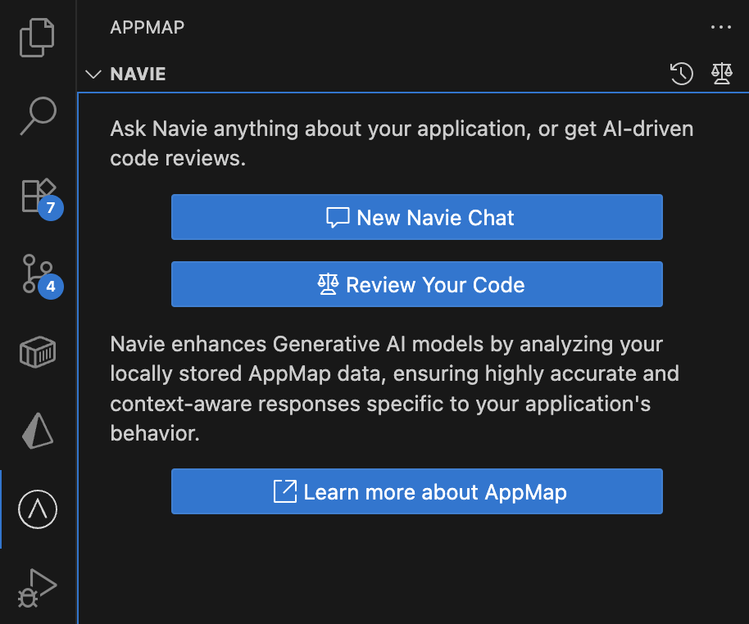Click Learn more about AppMap
Viewport: 749px width, 624px height.
pyautogui.click(x=417, y=492)
